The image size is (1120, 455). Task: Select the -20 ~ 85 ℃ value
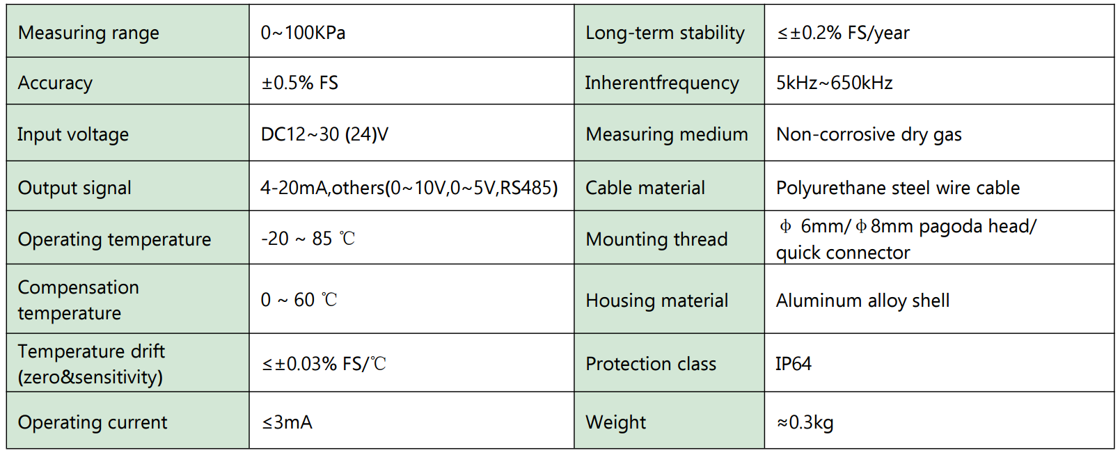(308, 239)
